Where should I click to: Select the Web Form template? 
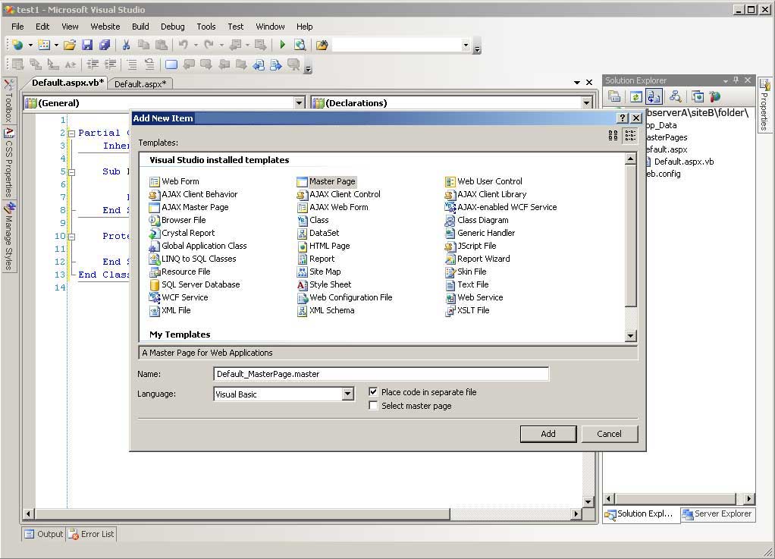click(x=174, y=181)
